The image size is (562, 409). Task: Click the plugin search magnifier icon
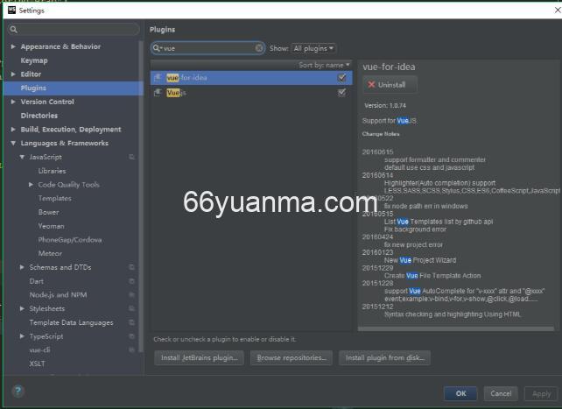(157, 48)
